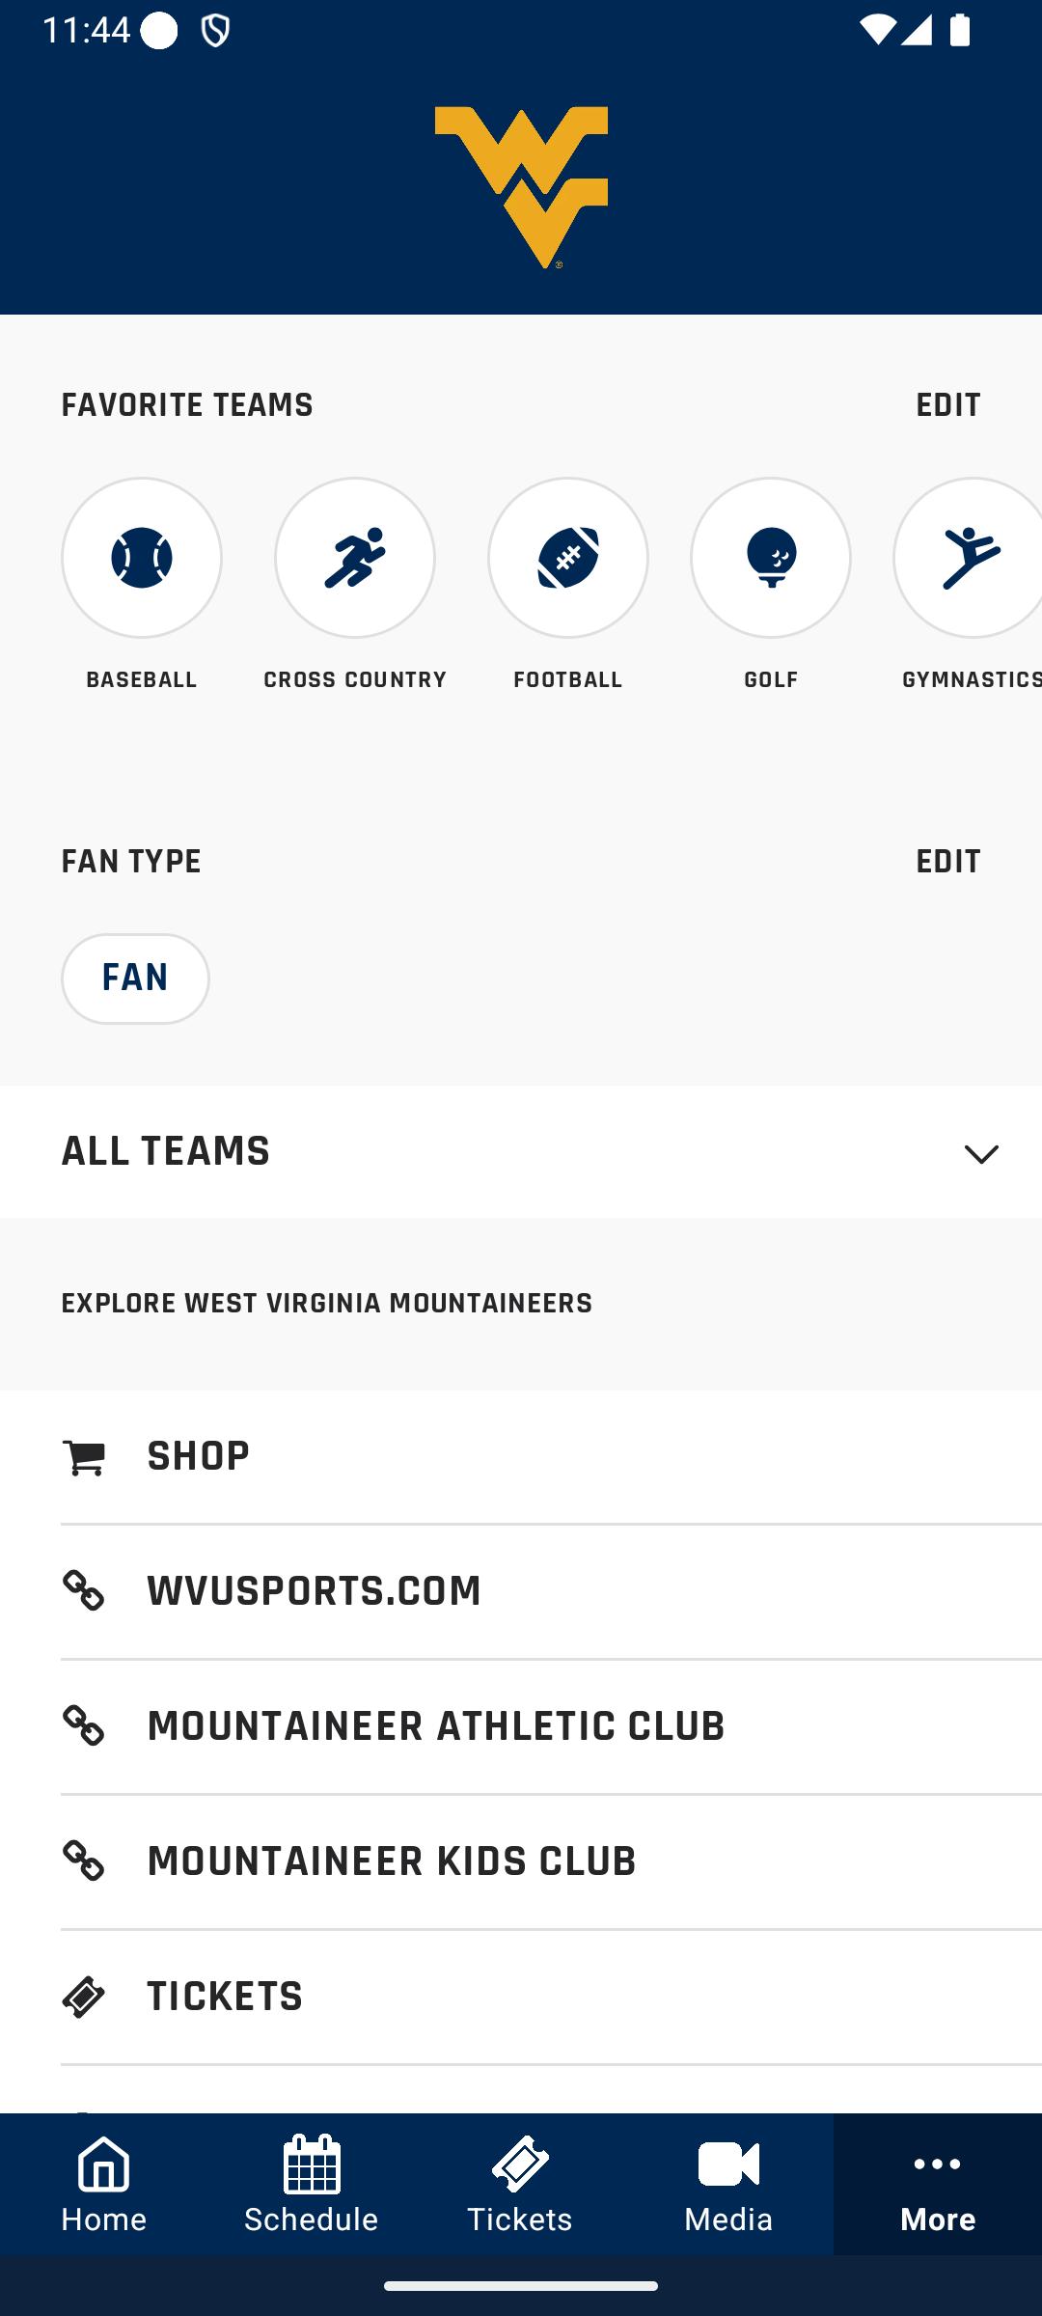Open the Football team icon
1042x2316 pixels.
568,559
